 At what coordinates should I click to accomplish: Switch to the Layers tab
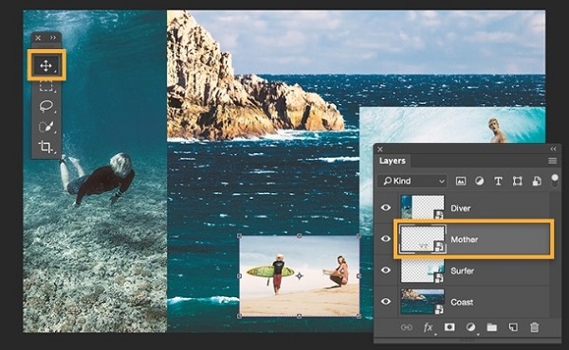coord(392,161)
